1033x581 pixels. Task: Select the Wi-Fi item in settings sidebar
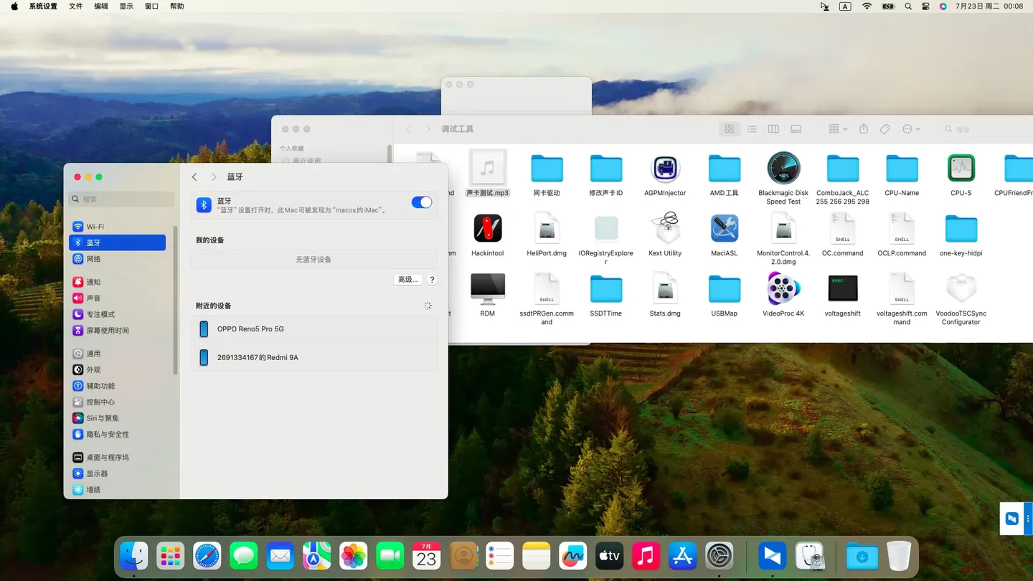95,227
